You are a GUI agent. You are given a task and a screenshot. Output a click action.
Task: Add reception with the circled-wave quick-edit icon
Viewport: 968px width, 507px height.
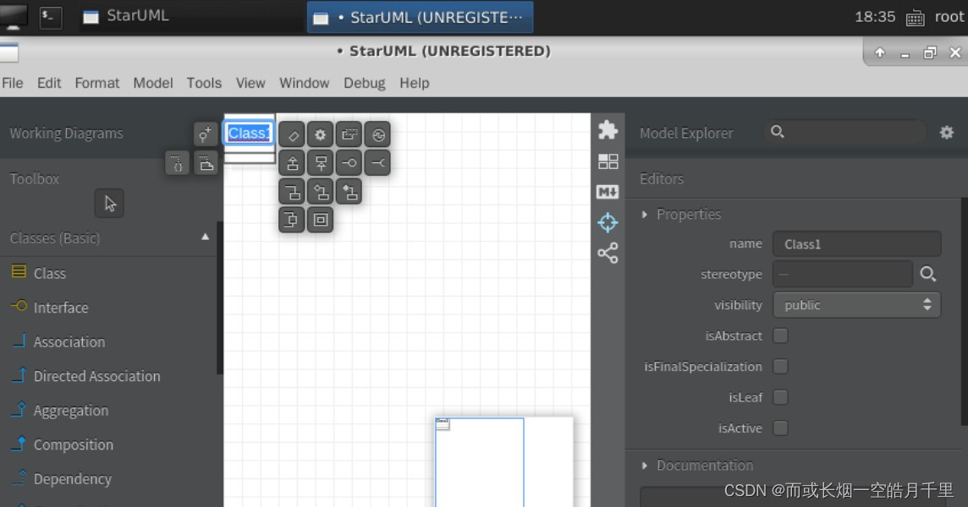pos(378,134)
